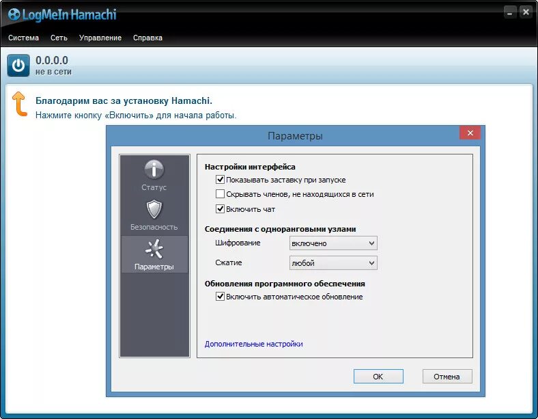538x419 pixels.
Task: Click the Параметры dialog title bar
Action: [x=295, y=135]
